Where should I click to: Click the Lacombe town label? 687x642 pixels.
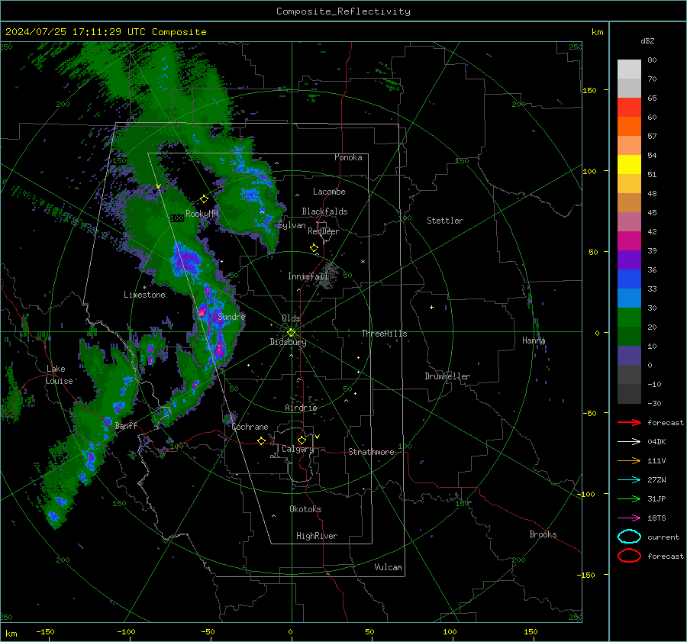click(329, 192)
